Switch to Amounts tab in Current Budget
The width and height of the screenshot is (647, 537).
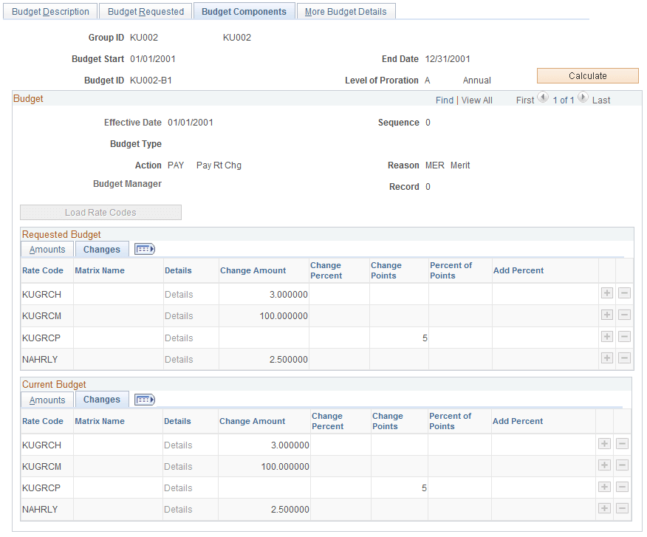[x=47, y=399]
